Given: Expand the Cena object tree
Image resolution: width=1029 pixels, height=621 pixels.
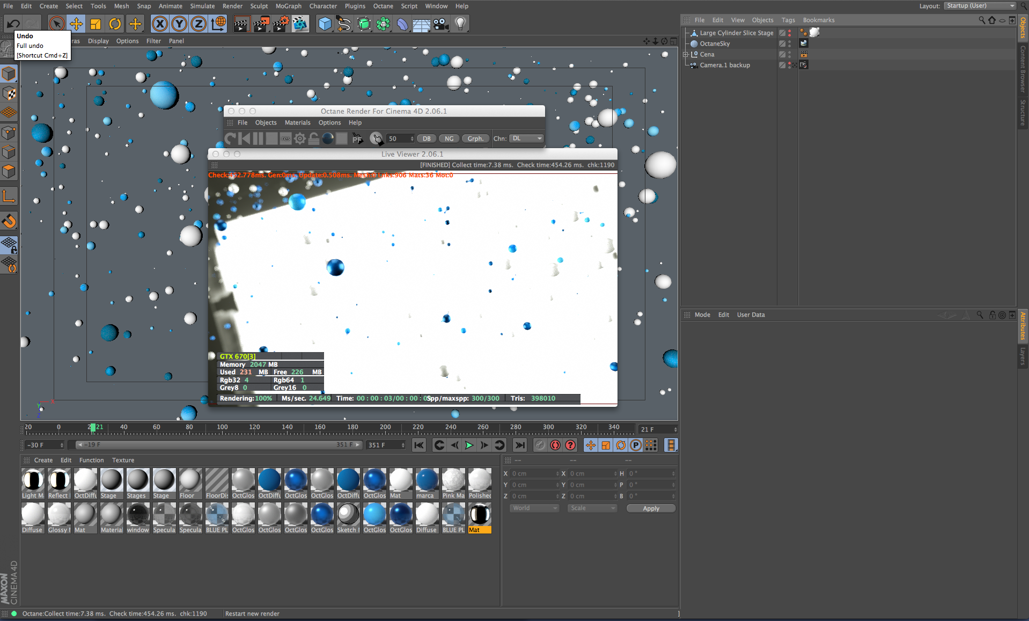Looking at the screenshot, I should [686, 54].
